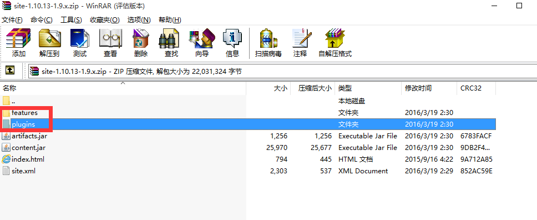Click CRC32 value 852AC59E
This screenshot has height=220, width=537.
click(477, 171)
